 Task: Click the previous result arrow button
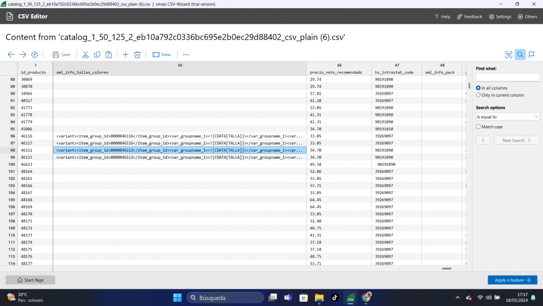coord(483,140)
